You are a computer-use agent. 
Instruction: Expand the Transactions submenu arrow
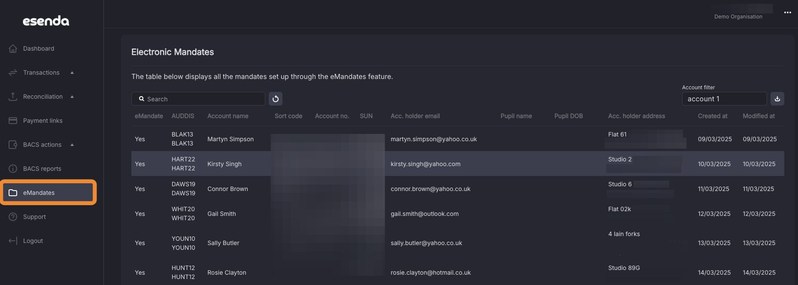pyautogui.click(x=72, y=73)
